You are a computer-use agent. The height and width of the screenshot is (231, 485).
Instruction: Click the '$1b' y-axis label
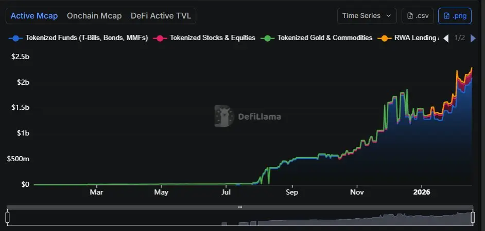pyautogui.click(x=23, y=133)
